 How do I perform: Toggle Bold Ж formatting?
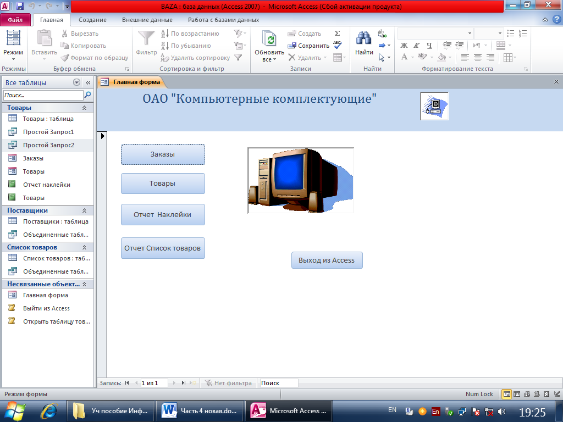pyautogui.click(x=404, y=45)
